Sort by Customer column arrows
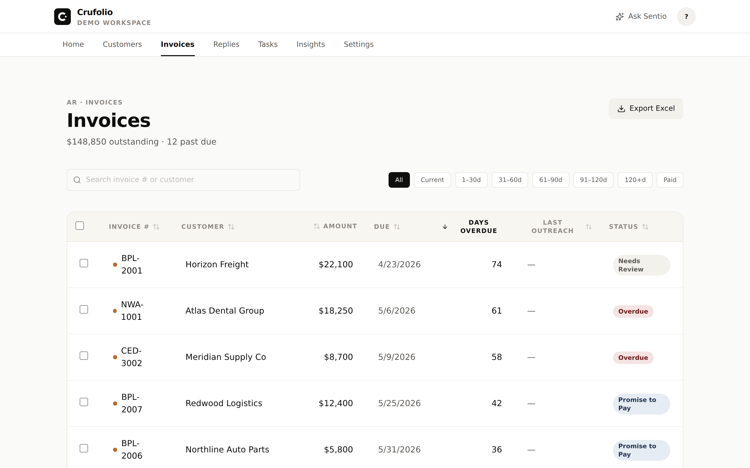The width and height of the screenshot is (750, 468). pos(231,227)
